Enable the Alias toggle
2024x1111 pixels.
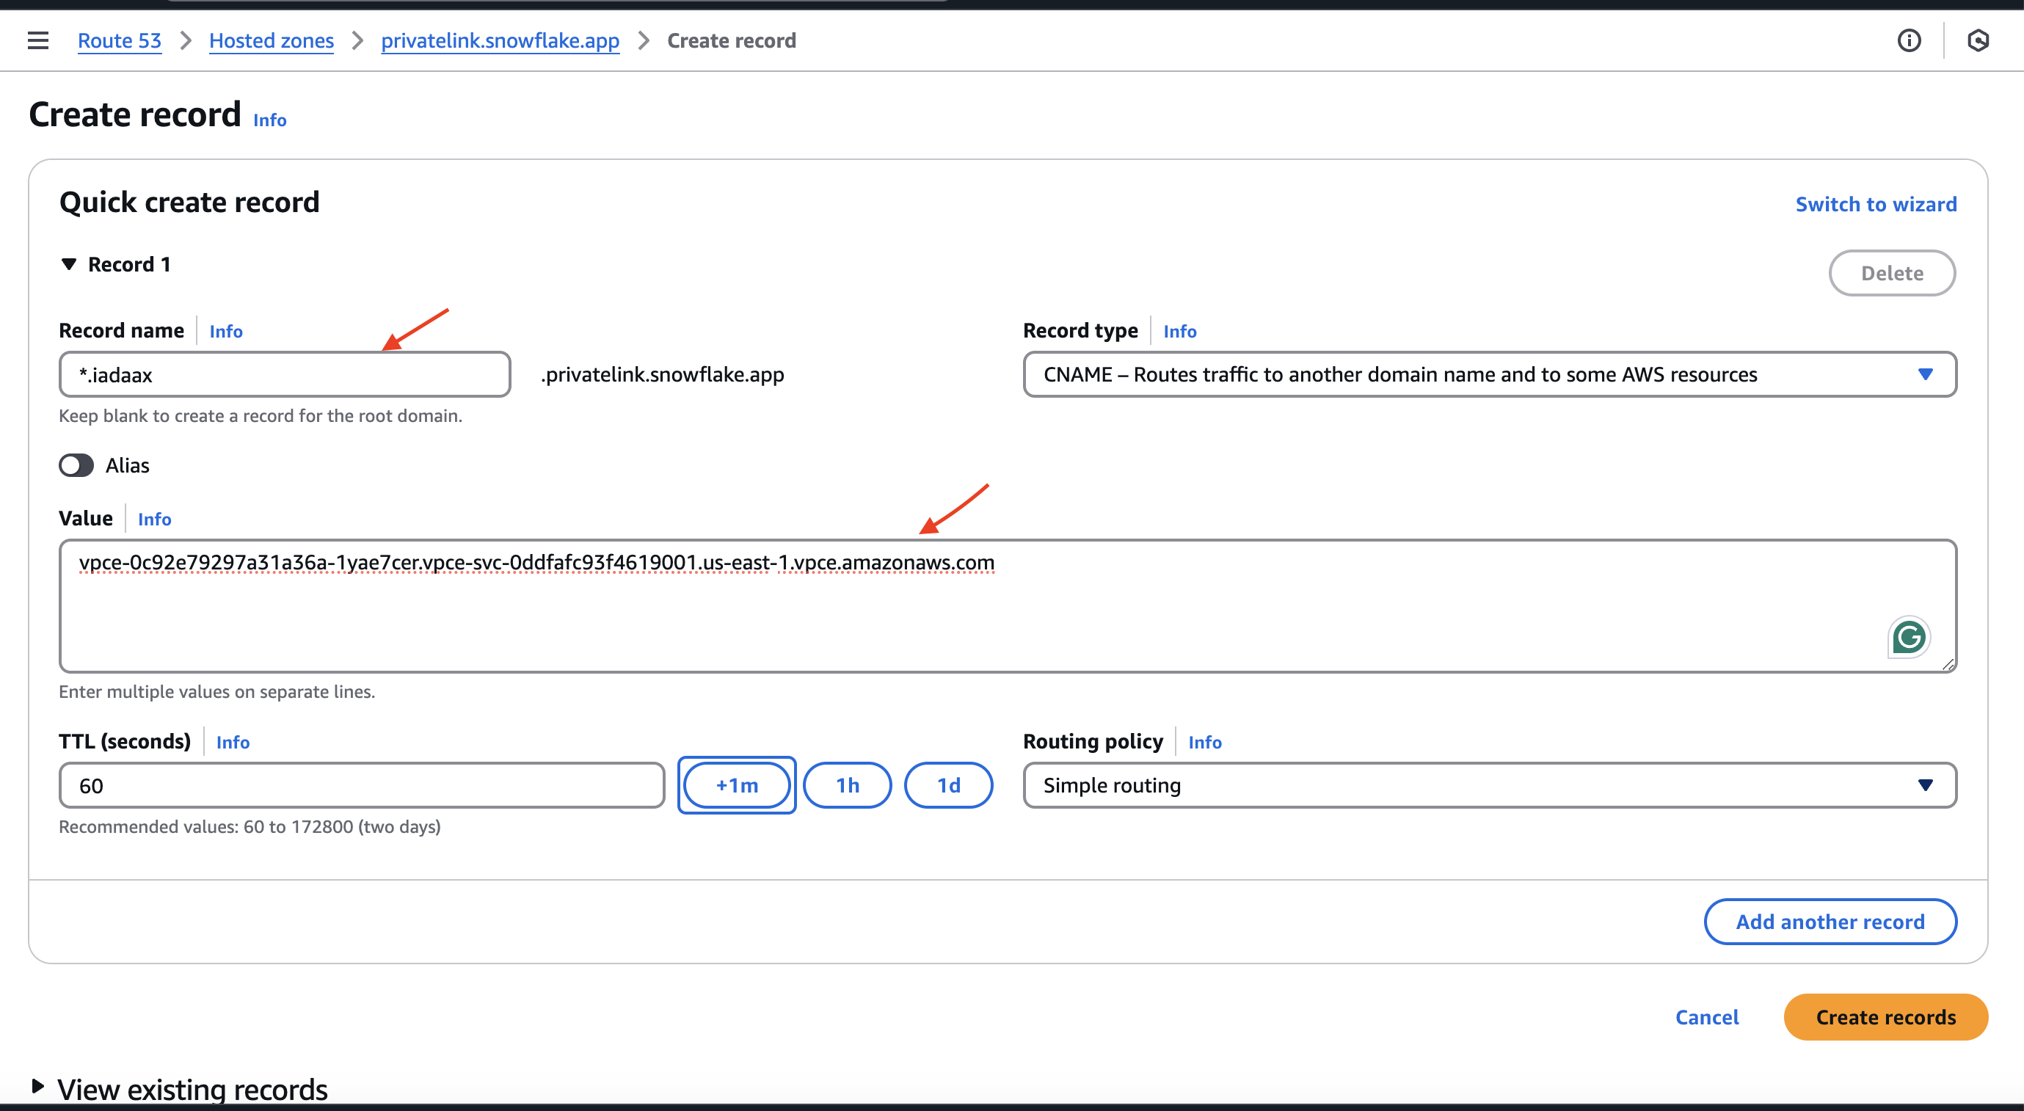tap(76, 465)
